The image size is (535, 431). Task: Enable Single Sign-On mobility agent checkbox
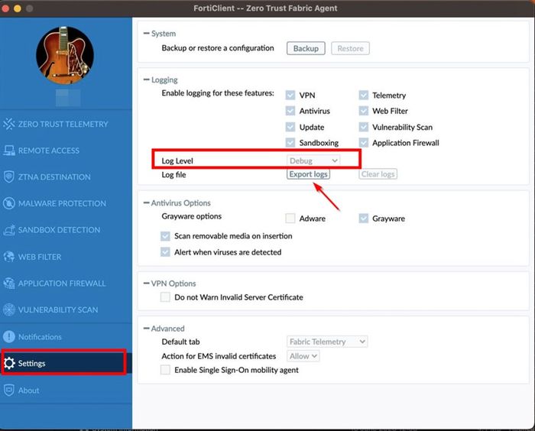click(x=165, y=370)
